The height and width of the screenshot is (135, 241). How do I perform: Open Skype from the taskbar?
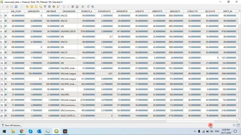pos(31,131)
